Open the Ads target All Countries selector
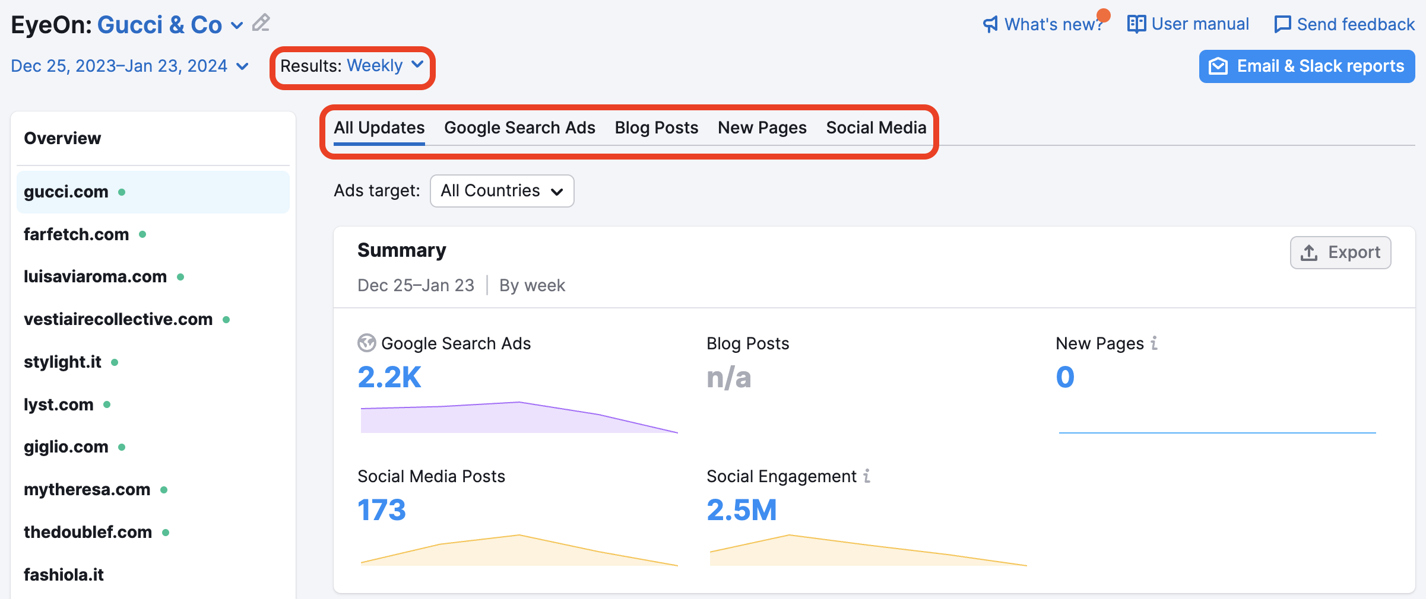Screen dimensions: 1426x599 502,191
